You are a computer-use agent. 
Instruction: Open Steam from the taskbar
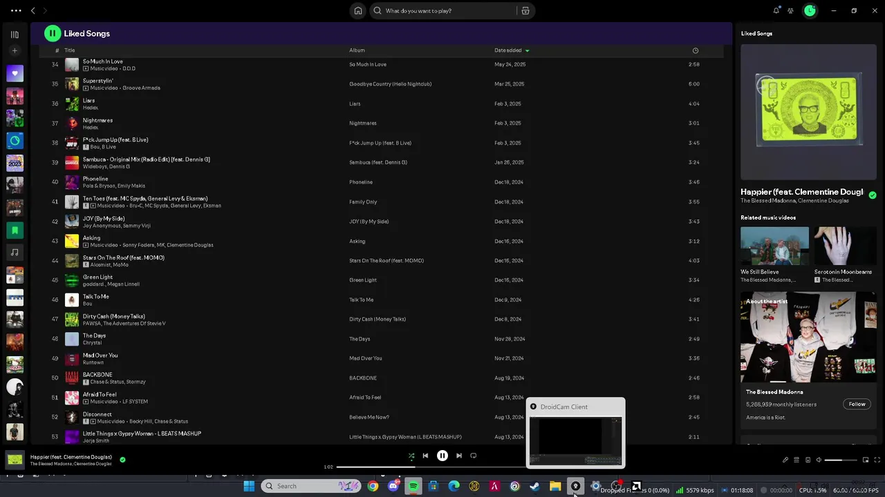(x=534, y=487)
